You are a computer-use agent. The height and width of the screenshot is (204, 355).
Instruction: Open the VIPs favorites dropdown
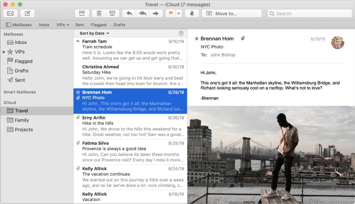click(63, 25)
